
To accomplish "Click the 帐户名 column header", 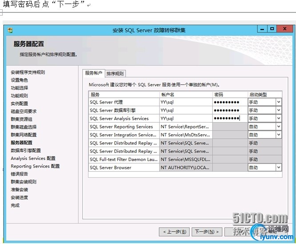I will [x=186, y=95].
